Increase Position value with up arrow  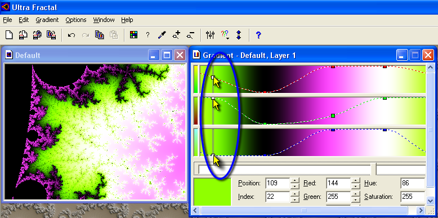point(294,181)
